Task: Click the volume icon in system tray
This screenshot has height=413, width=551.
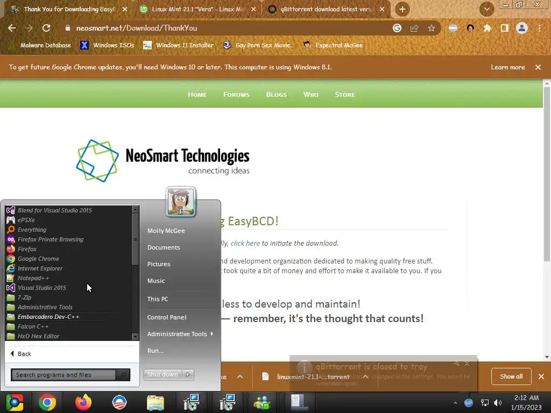Action: (498, 403)
